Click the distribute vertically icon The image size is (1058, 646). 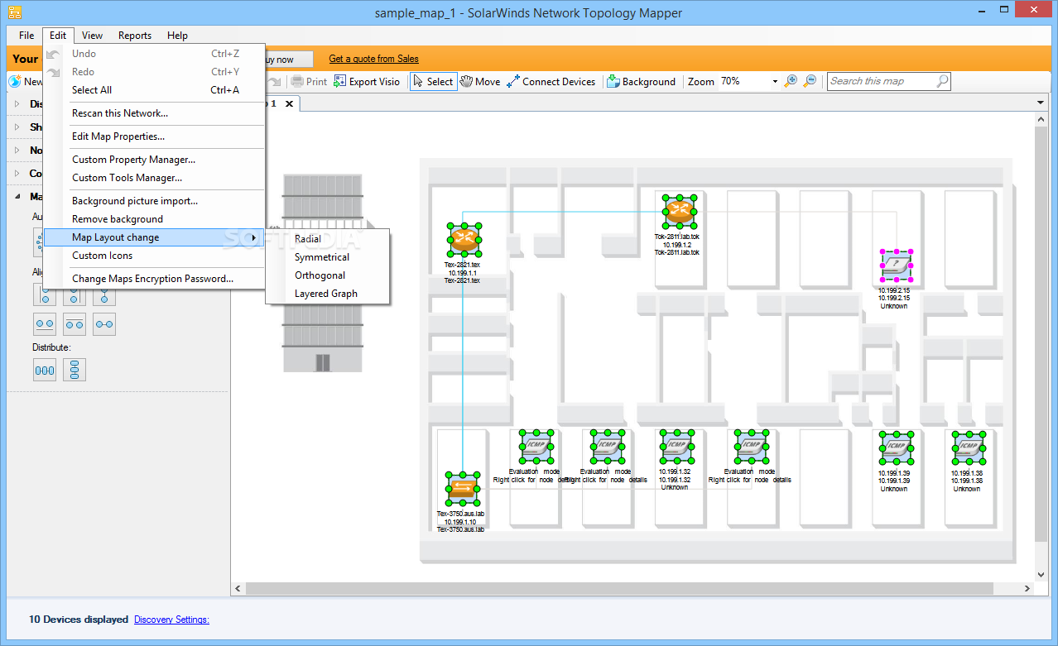75,370
